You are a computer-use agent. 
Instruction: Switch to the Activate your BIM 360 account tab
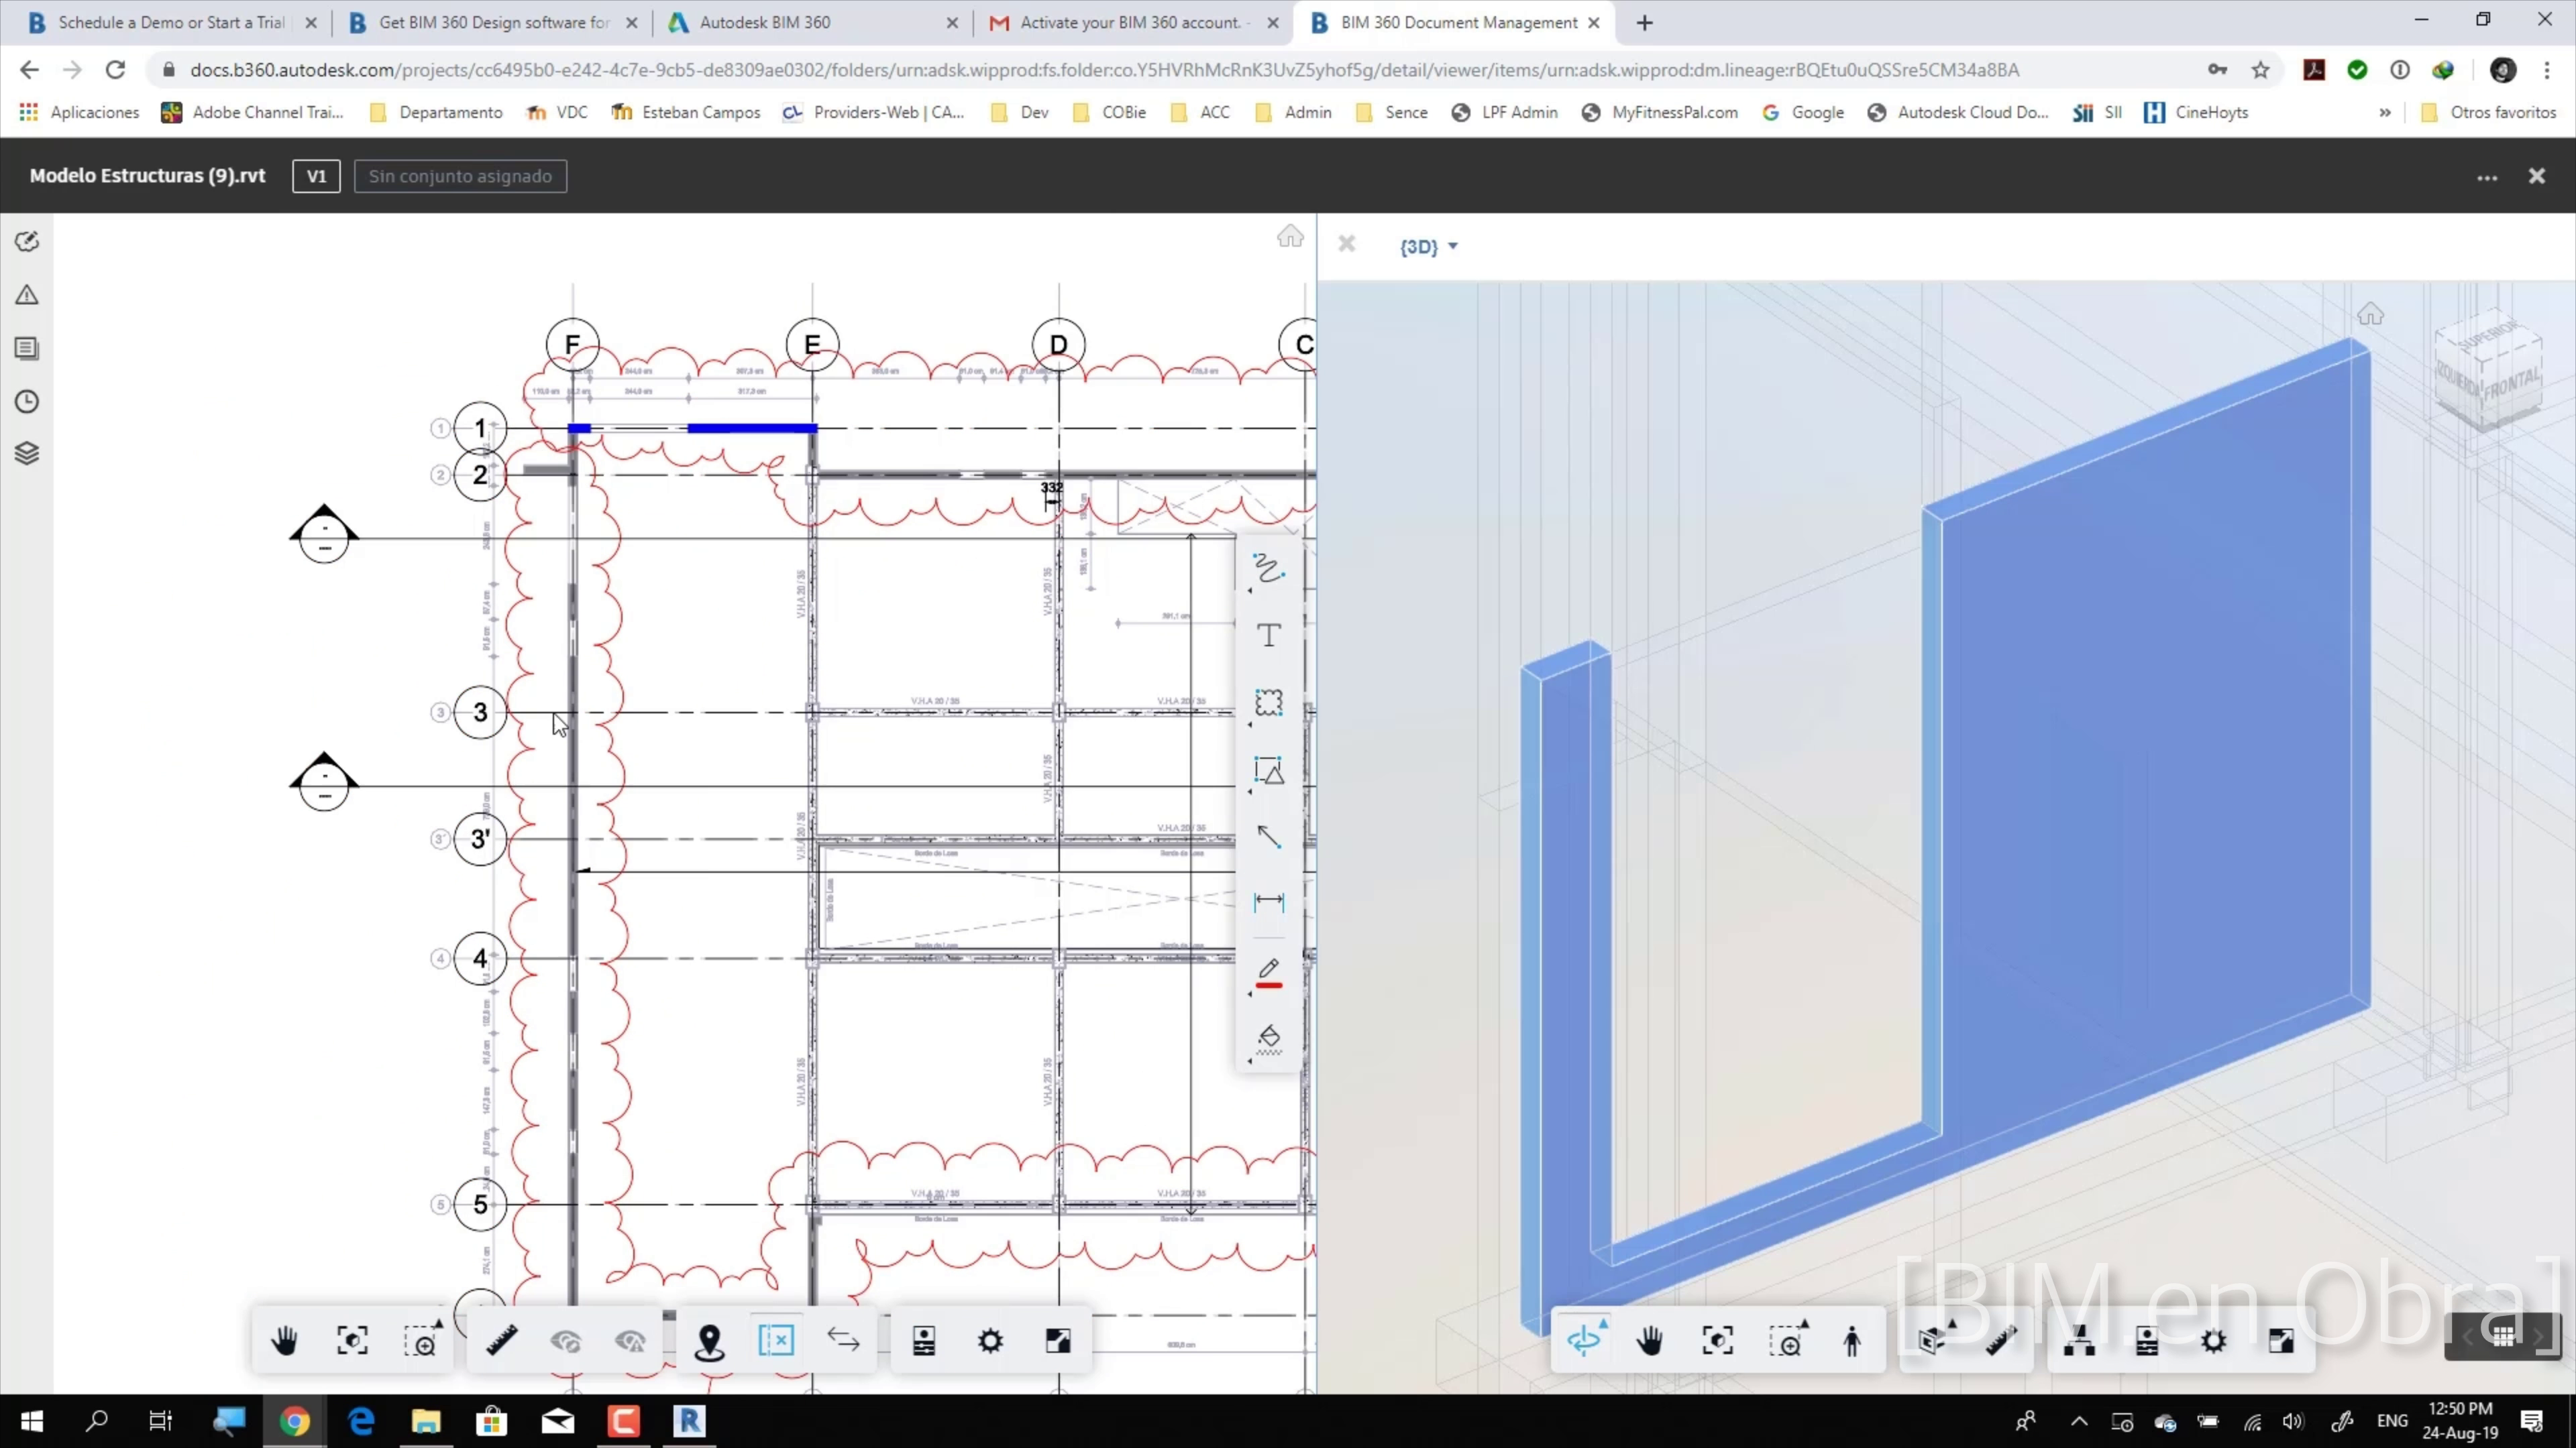click(1129, 22)
